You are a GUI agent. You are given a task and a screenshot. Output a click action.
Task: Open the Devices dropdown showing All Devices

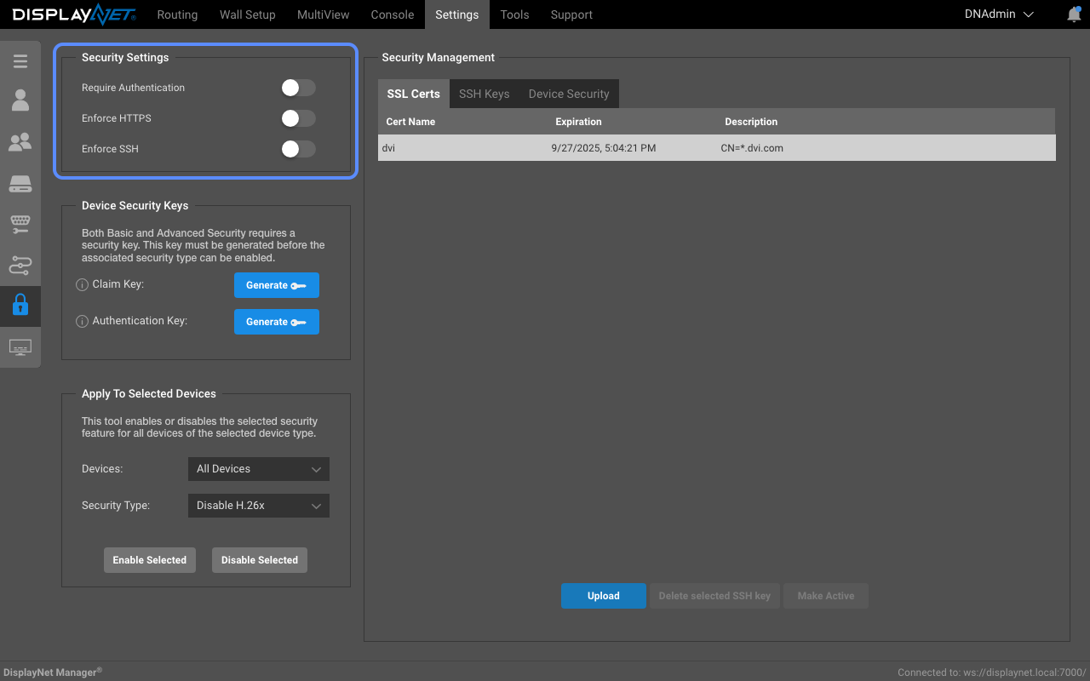(x=258, y=469)
